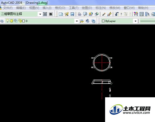This screenshot has width=155, height=122.
Task: Click the Layer Previous button
Action: coord(88,21)
